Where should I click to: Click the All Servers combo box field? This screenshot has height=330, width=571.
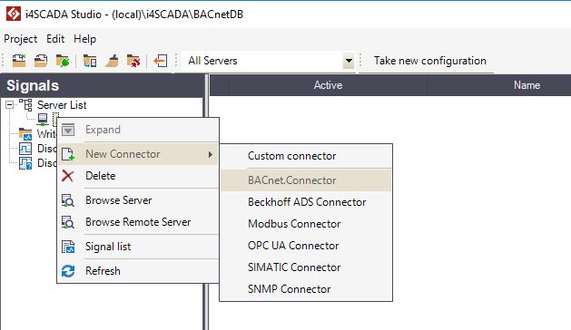click(268, 61)
